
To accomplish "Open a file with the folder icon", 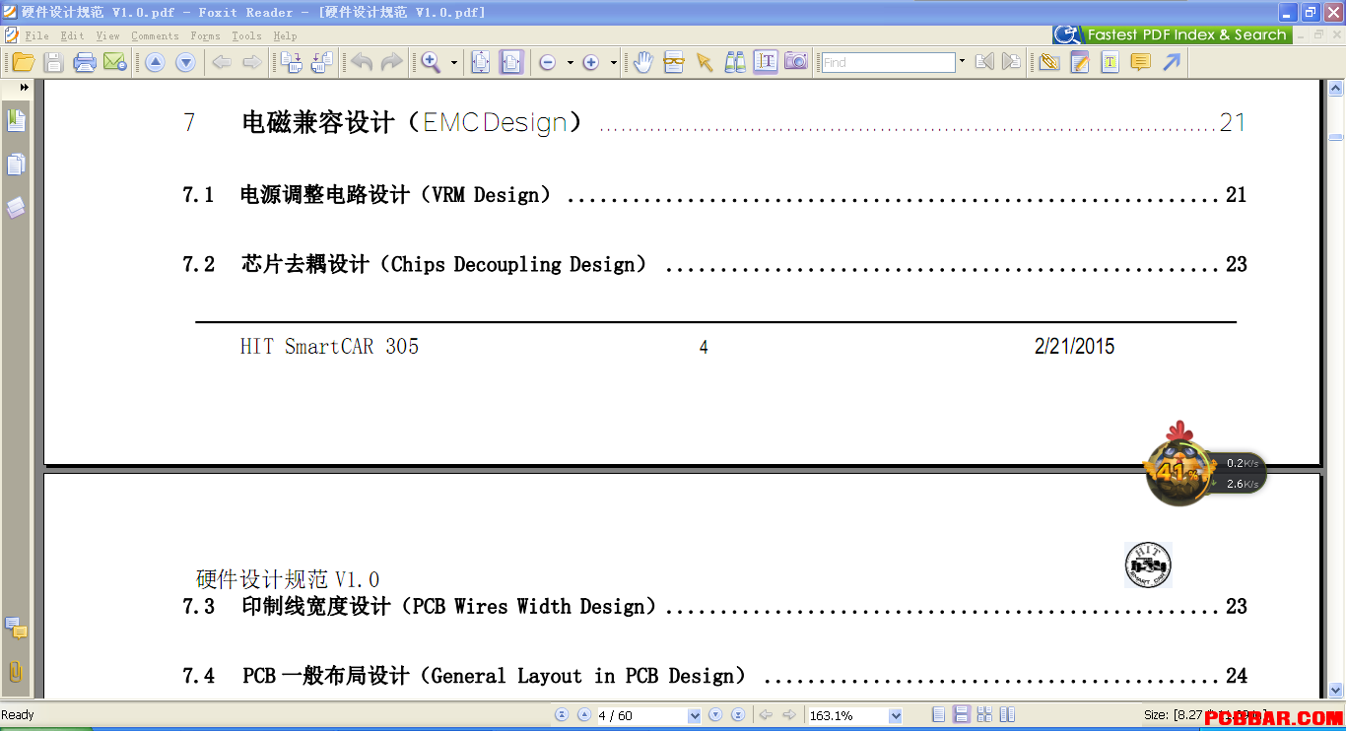I will 23,62.
